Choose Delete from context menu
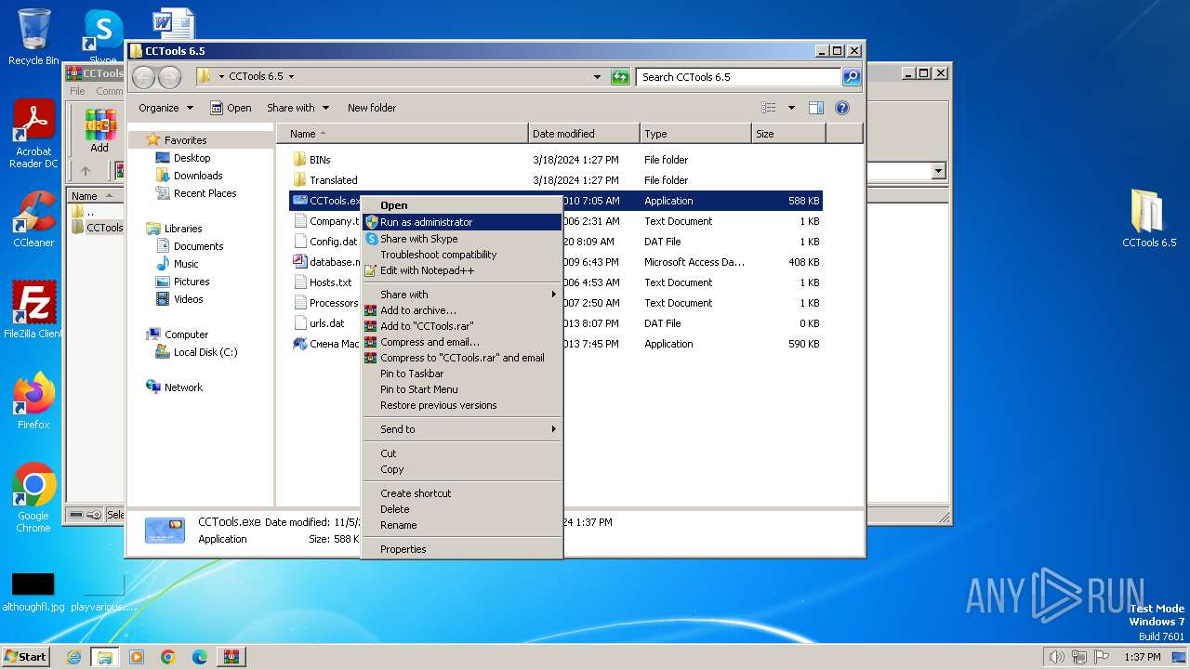The width and height of the screenshot is (1190, 669). click(462, 509)
